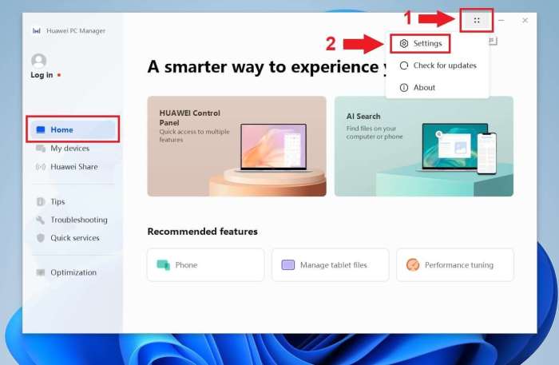Click the Log in link
Screen dimensions: 559x365
tap(42, 75)
